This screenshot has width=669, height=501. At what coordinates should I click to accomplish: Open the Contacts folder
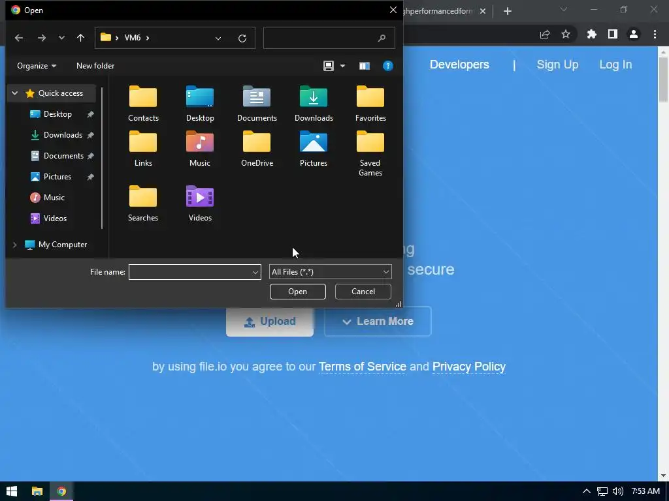(143, 104)
